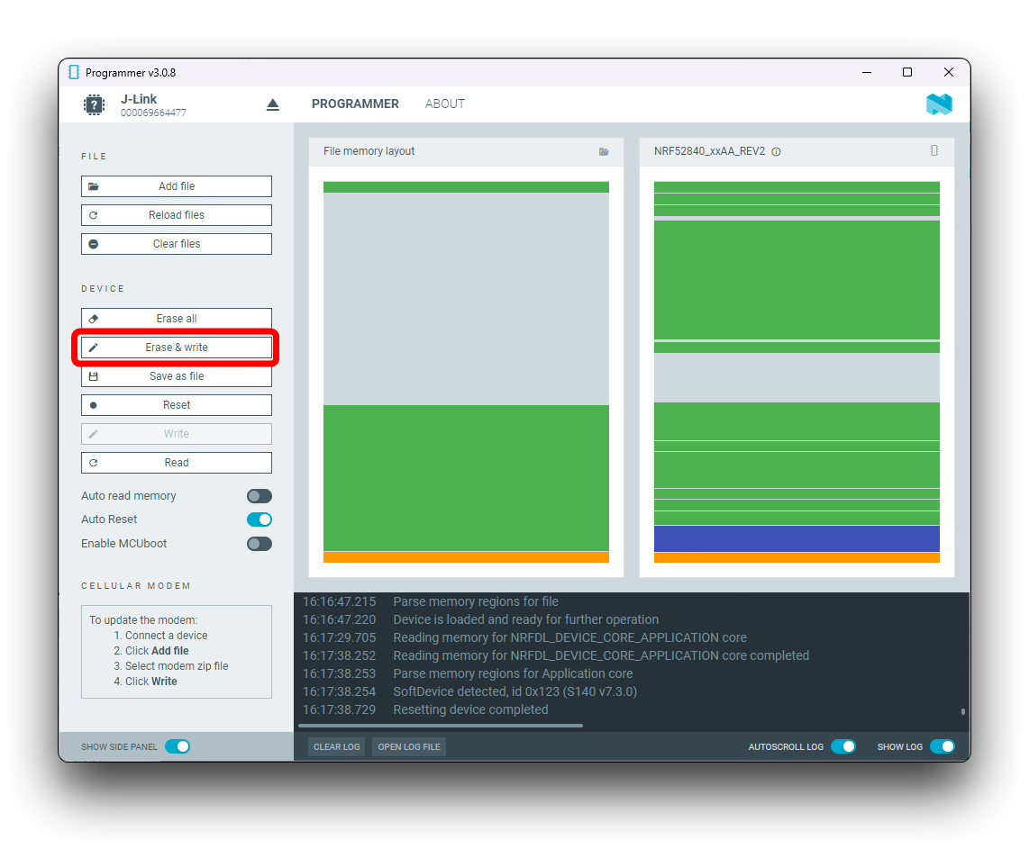Click the orange region in File memory layout
This screenshot has width=1029, height=849.
click(466, 557)
